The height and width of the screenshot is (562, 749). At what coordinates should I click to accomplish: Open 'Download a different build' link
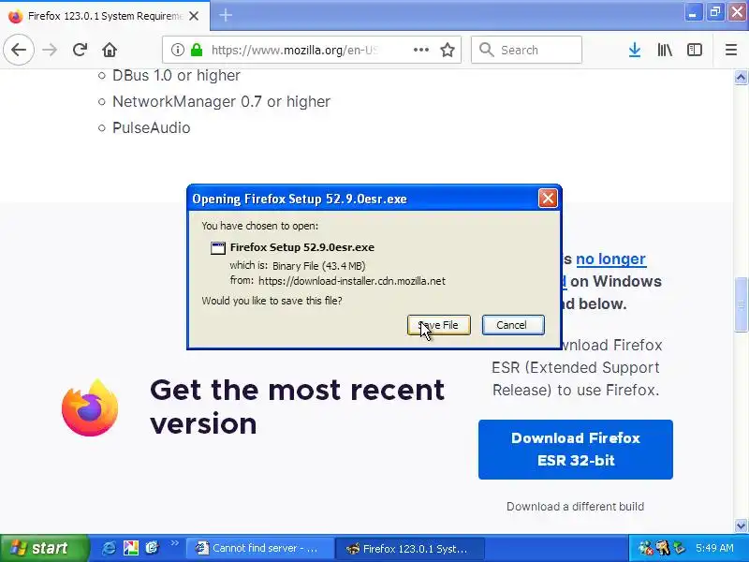click(575, 506)
